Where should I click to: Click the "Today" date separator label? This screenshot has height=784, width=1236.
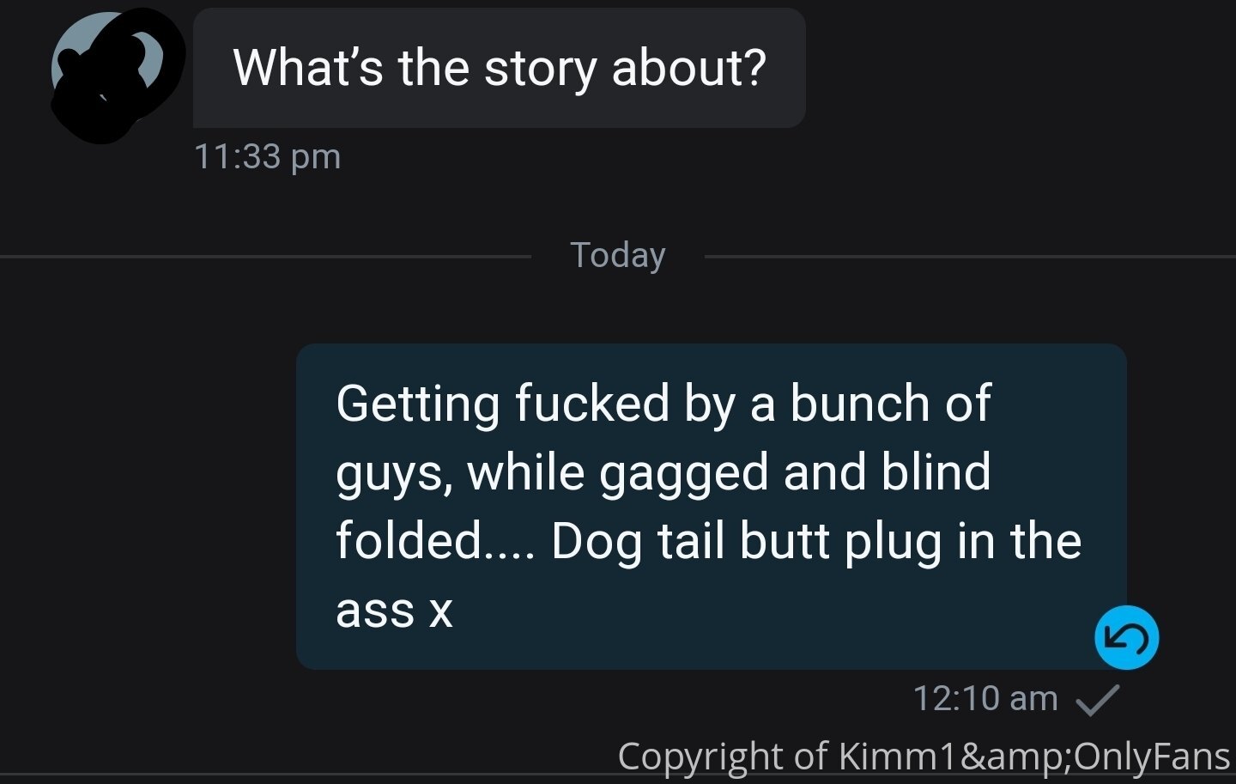click(x=618, y=255)
